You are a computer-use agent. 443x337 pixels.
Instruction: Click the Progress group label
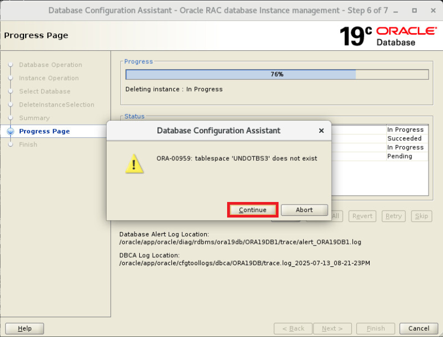click(138, 61)
